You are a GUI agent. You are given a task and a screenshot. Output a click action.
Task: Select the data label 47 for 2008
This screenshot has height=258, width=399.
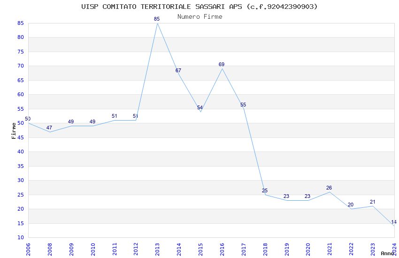(49, 128)
